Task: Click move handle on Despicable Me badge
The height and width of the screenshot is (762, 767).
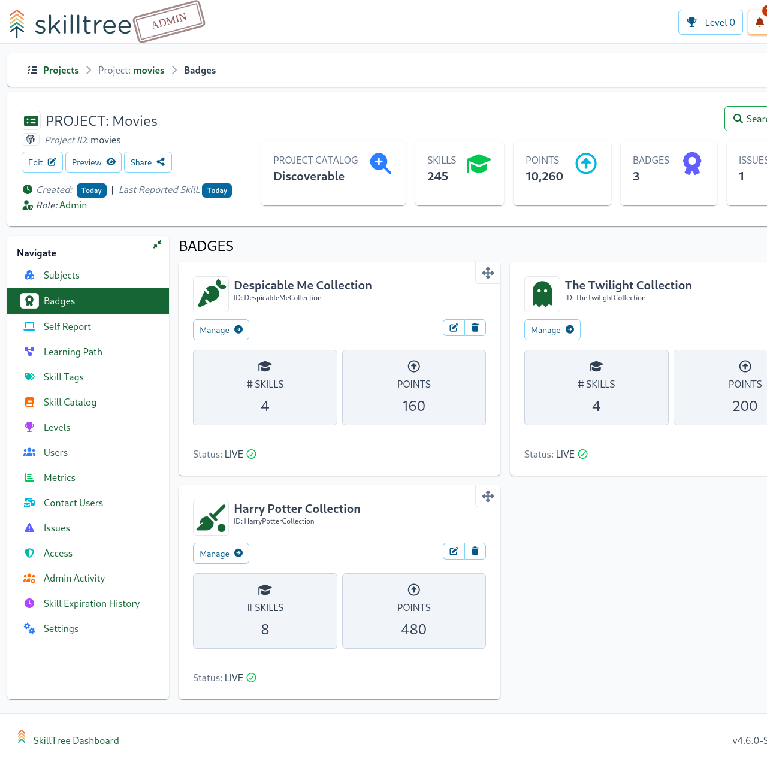Action: (x=488, y=273)
